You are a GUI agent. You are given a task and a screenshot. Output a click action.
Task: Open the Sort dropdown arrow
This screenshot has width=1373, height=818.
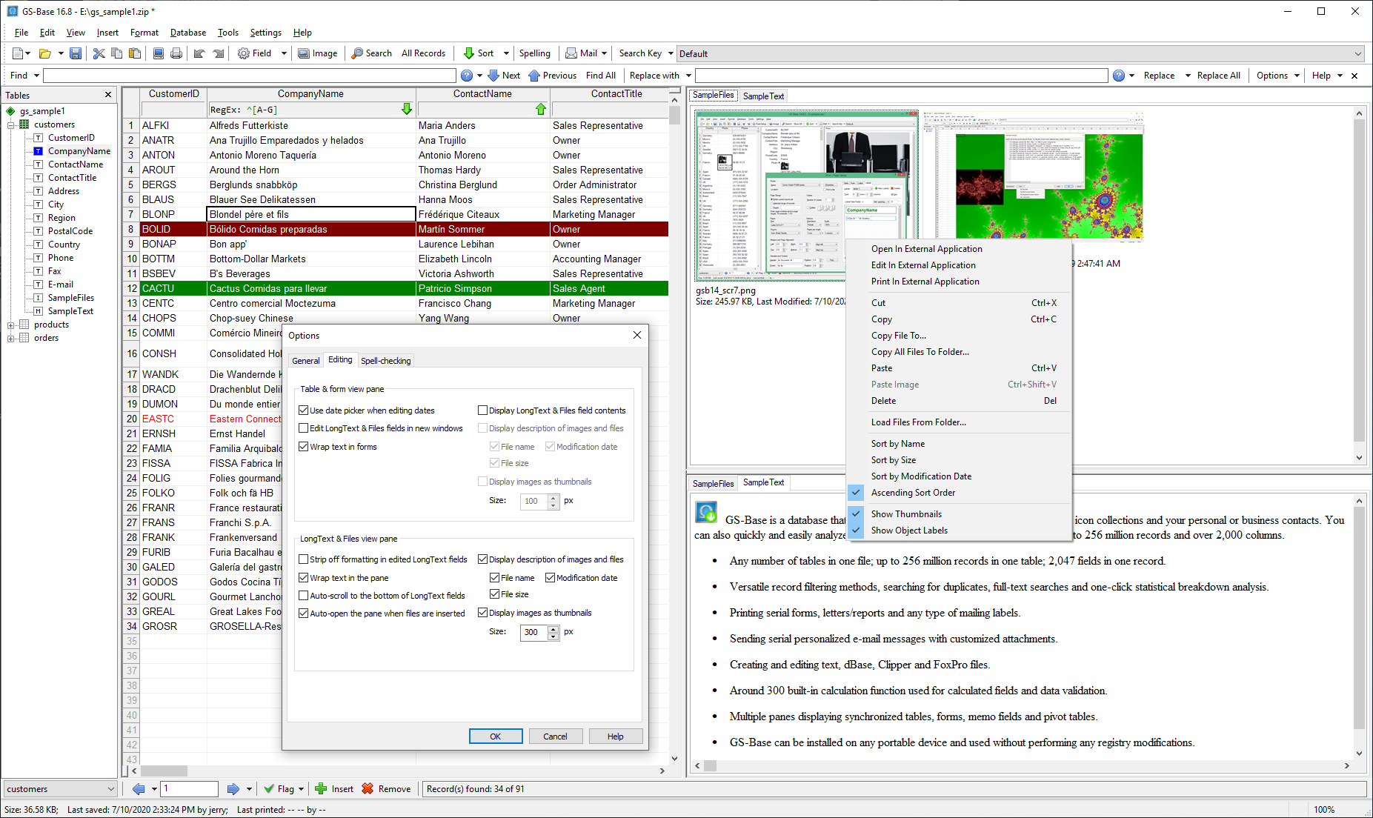[x=506, y=53]
